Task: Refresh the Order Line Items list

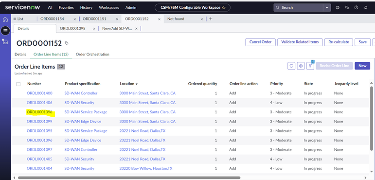Action: pyautogui.click(x=291, y=66)
